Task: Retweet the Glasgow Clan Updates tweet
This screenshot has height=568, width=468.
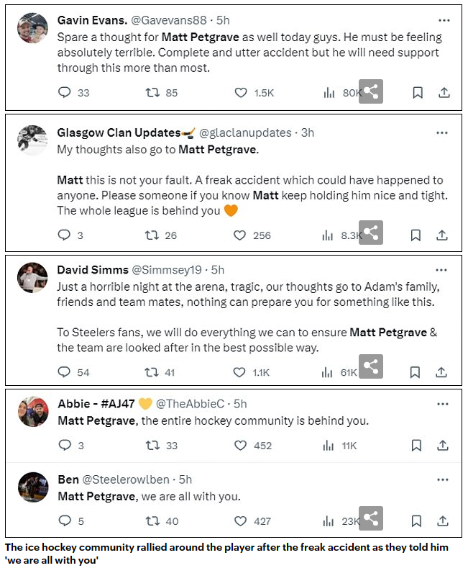Action: 152,235
